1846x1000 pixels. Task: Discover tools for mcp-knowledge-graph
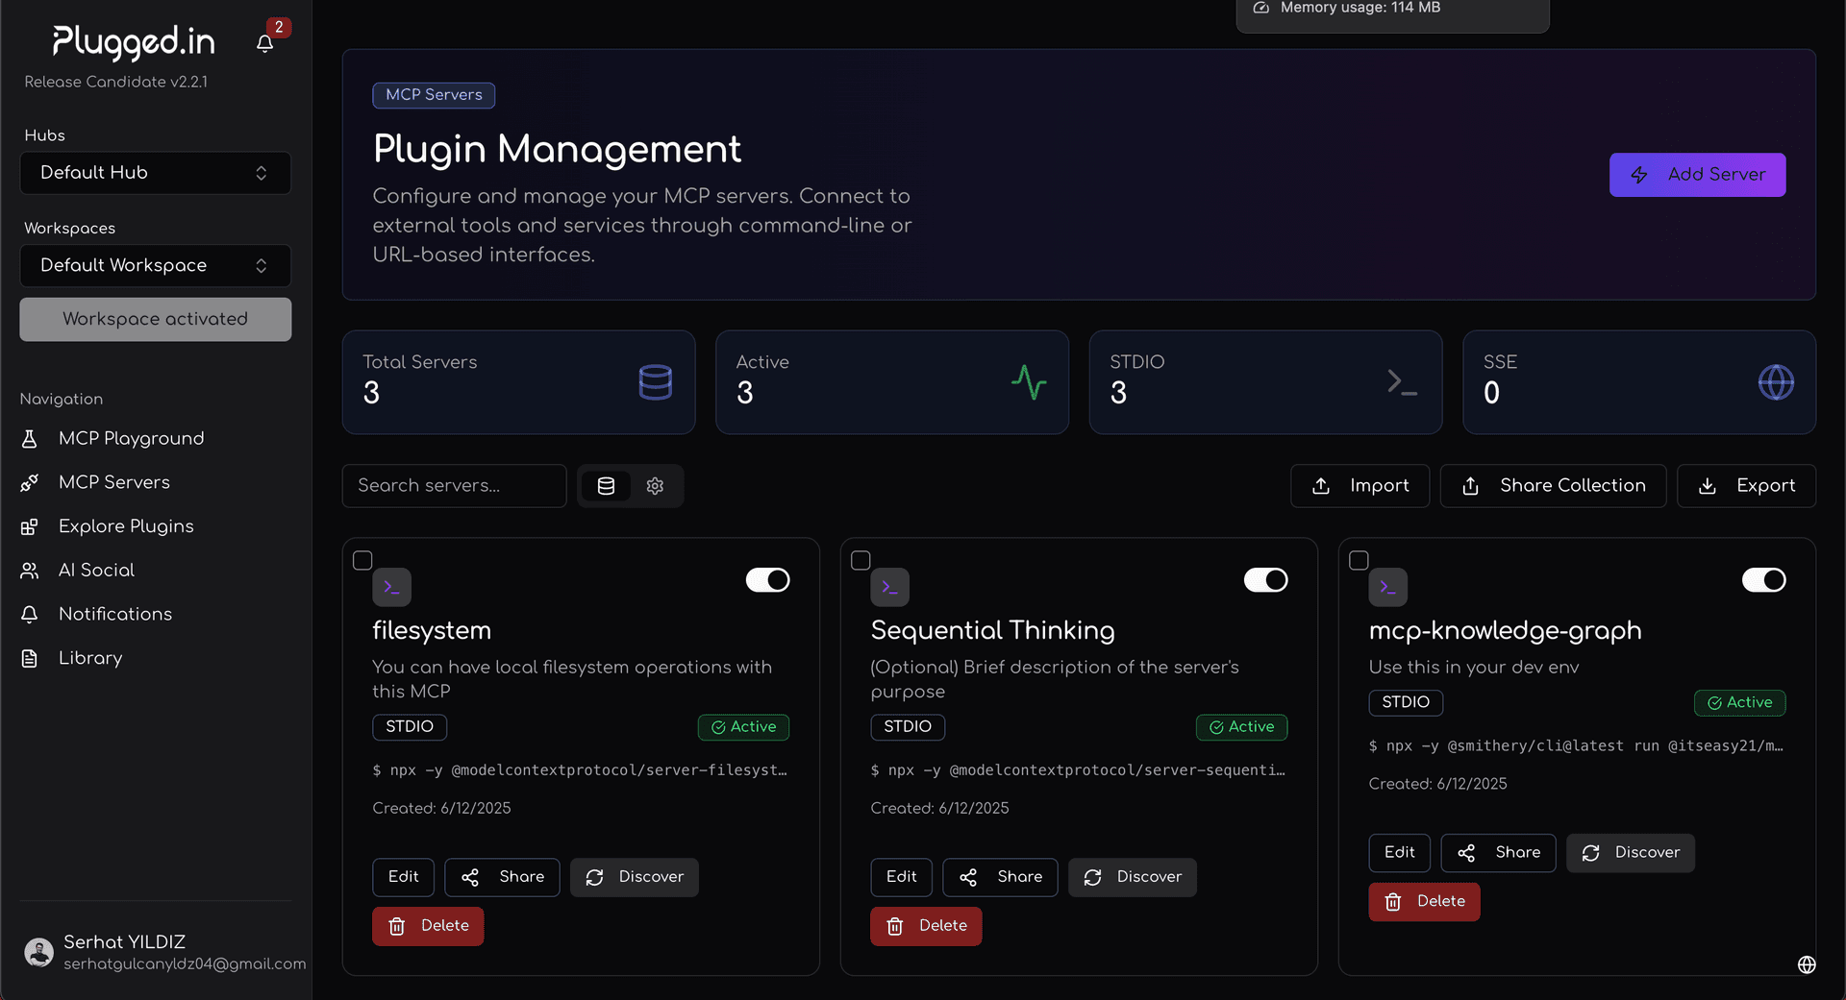point(1630,853)
